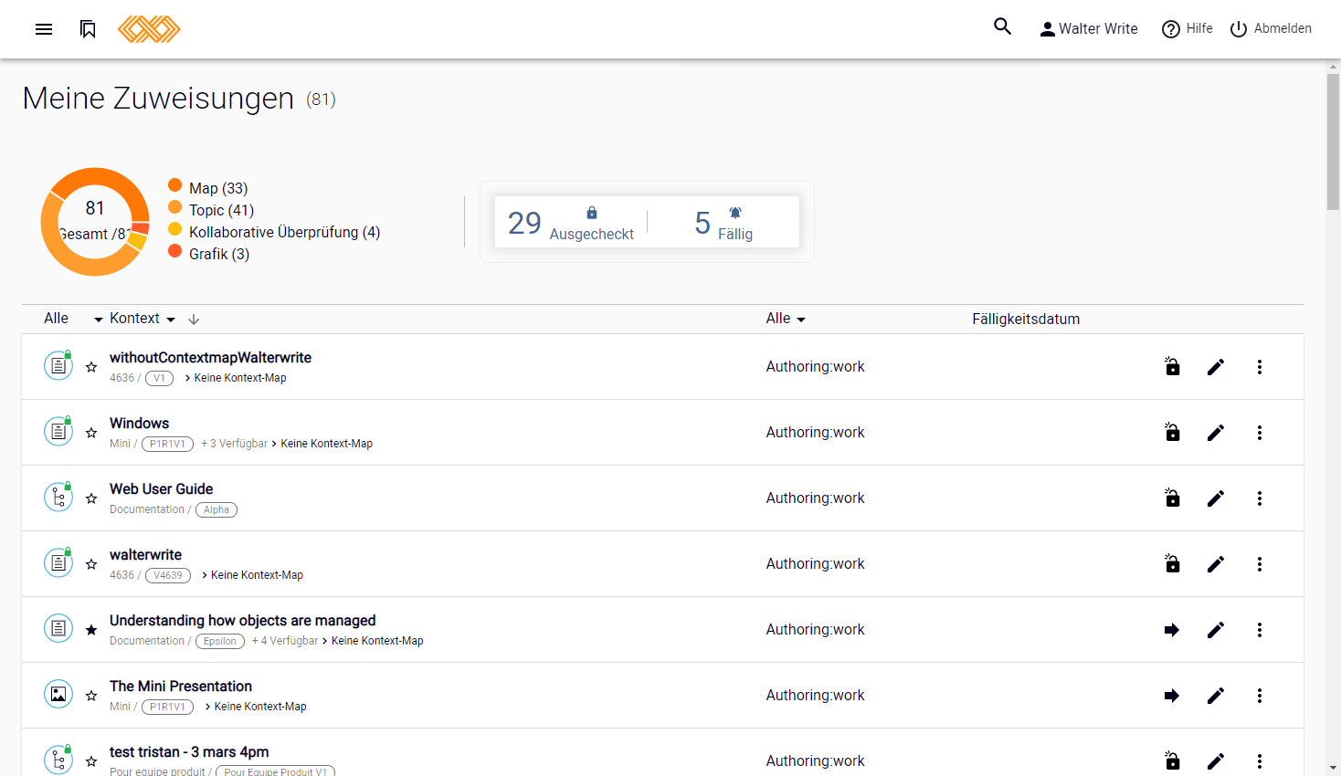Click map icon of test tristan row
This screenshot has width=1341, height=776.
(x=58, y=760)
